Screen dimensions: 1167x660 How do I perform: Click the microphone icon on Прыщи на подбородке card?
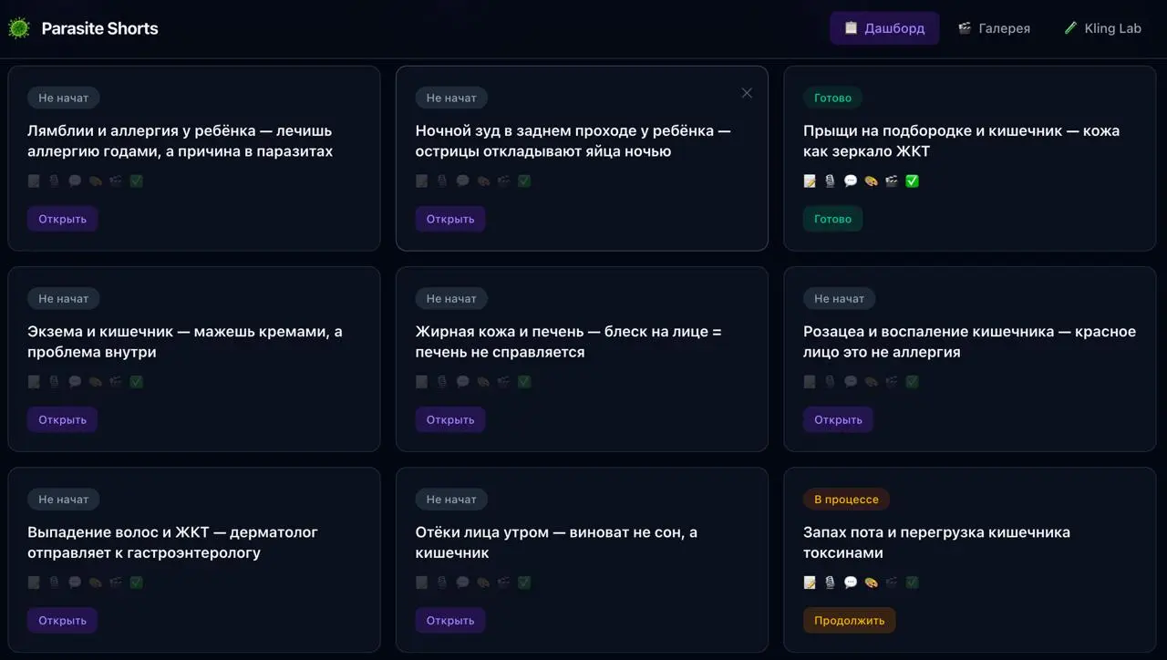click(830, 180)
